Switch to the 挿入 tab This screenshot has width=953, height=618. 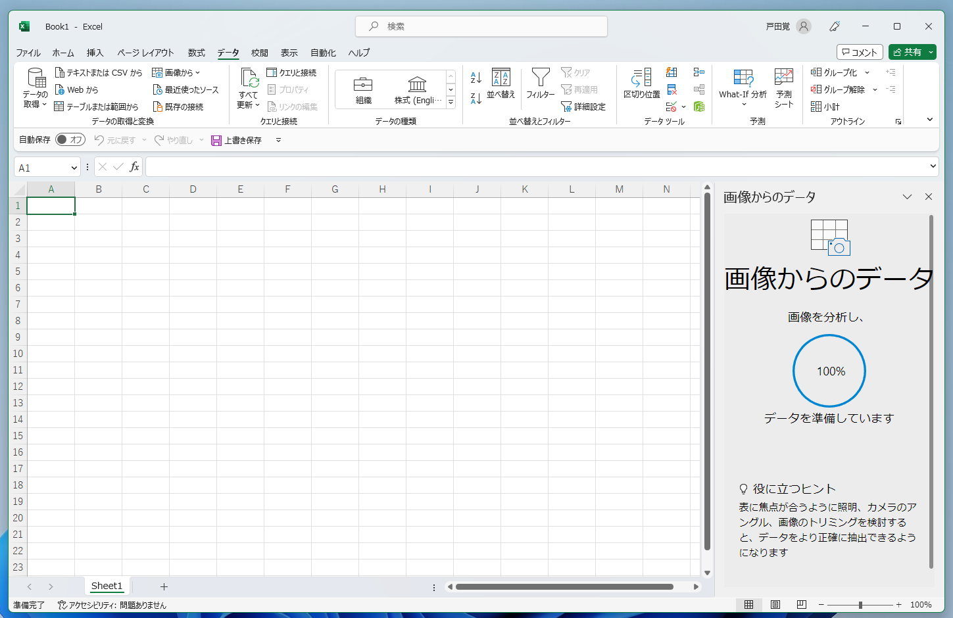click(95, 53)
